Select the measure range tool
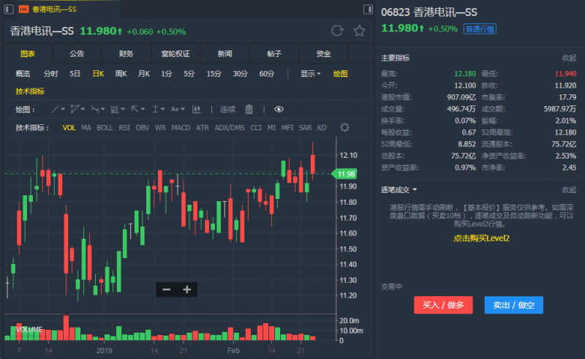The height and width of the screenshot is (359, 585). click(x=155, y=110)
